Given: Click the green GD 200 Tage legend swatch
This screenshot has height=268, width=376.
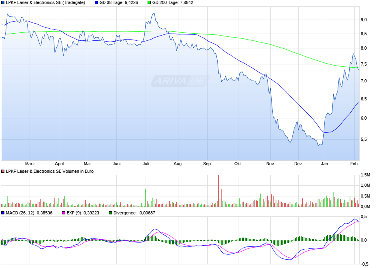Looking at the screenshot, I should tap(149, 3).
